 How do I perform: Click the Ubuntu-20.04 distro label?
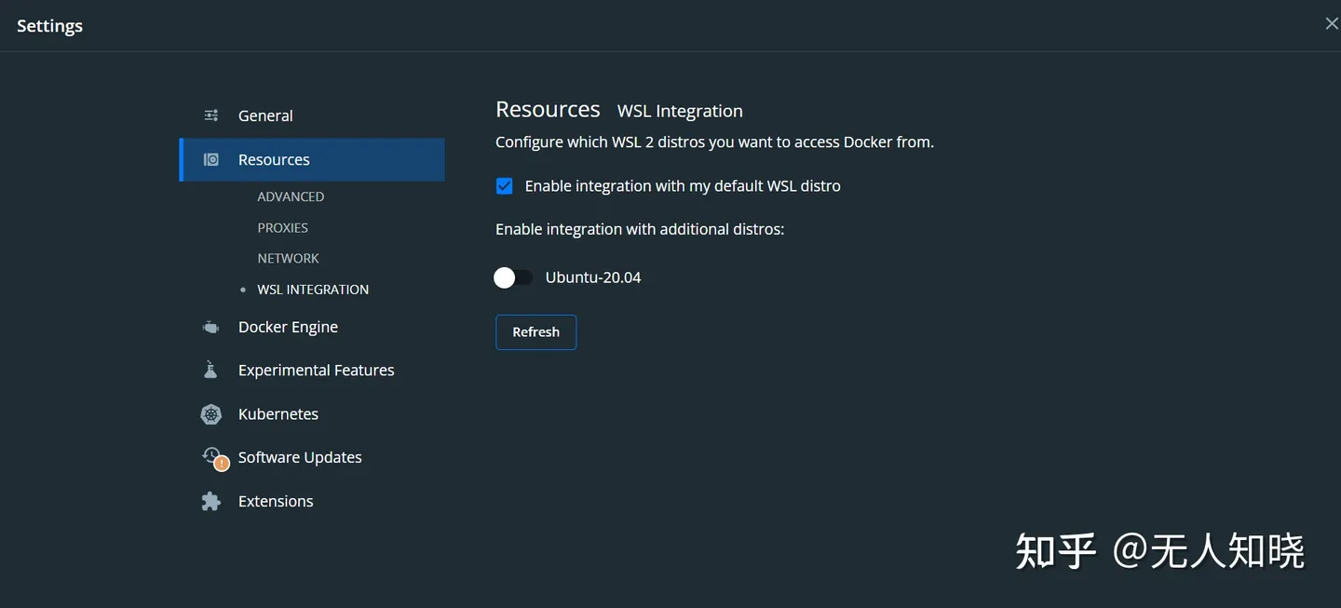click(593, 277)
